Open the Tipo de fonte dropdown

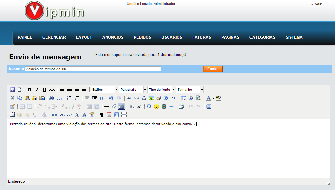tap(161, 90)
